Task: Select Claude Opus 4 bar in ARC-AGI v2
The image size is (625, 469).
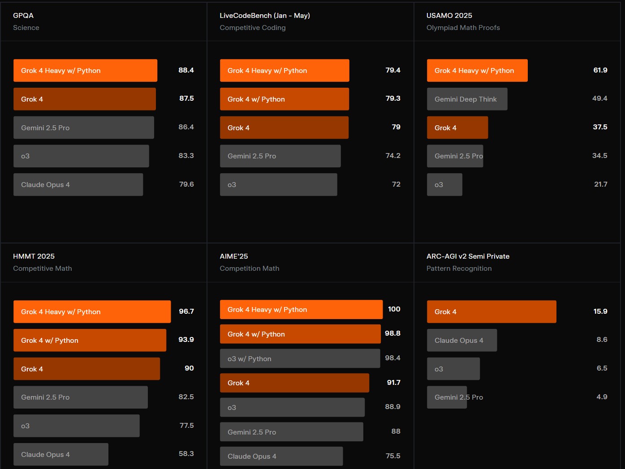Action: pos(462,340)
